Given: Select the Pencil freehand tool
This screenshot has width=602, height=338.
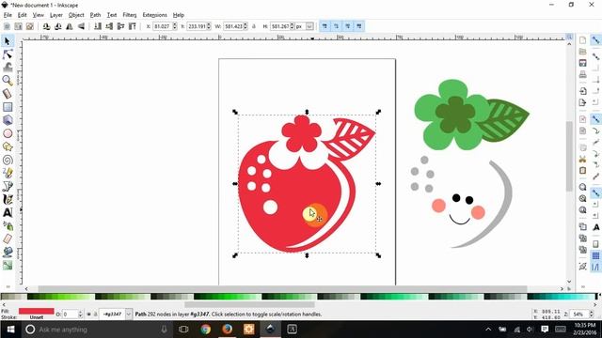Looking at the screenshot, I should [8, 173].
